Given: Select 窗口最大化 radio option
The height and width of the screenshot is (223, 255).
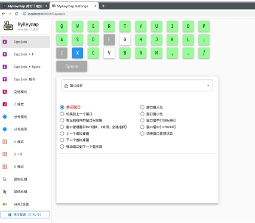Looking at the screenshot, I should coord(142,107).
